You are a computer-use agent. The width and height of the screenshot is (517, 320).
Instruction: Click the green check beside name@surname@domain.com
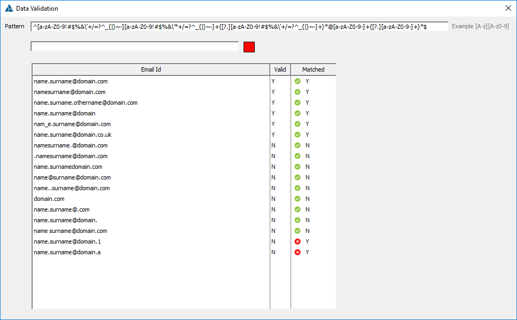click(297, 177)
